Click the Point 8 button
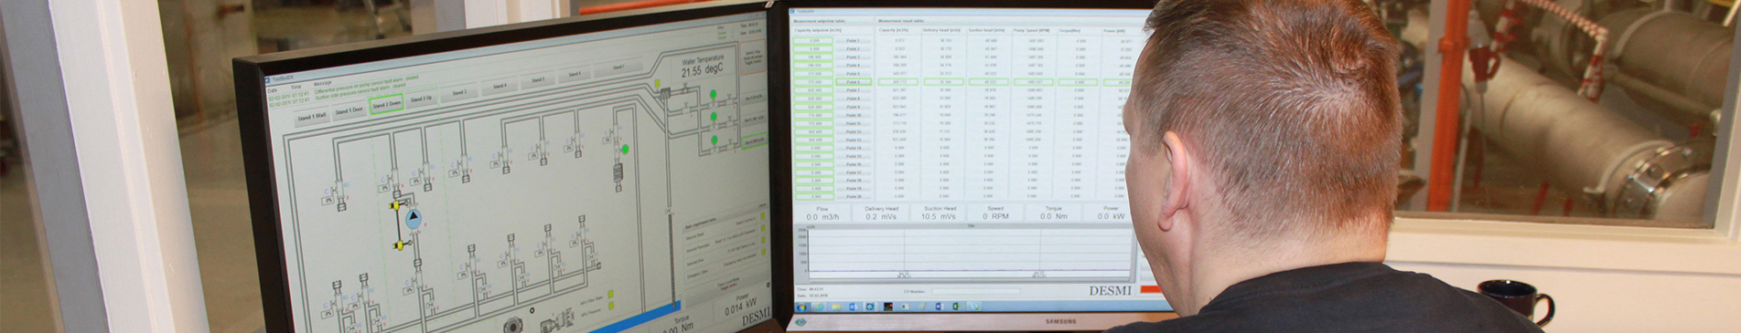Screen dimensions: 1741x333 point(853,99)
